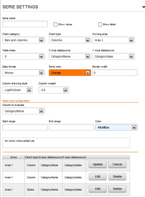
Task: Open Y Axis datasource CategorySales dropdown
Action: 114,56
